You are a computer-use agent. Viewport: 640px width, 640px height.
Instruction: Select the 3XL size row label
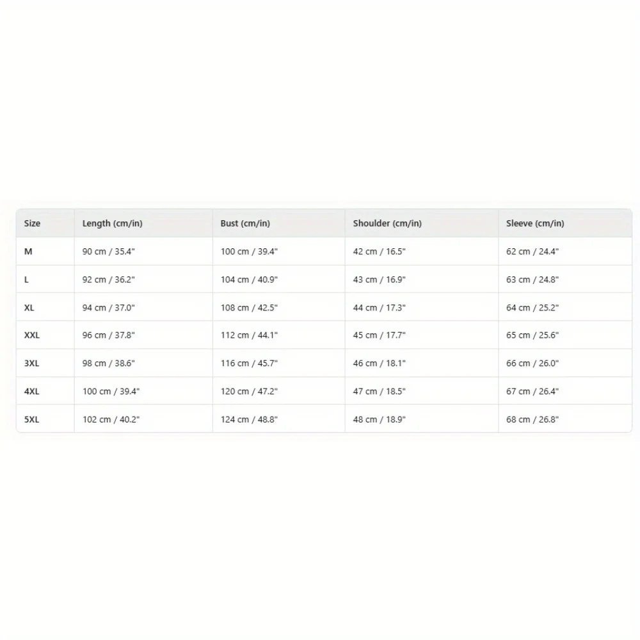(31, 364)
